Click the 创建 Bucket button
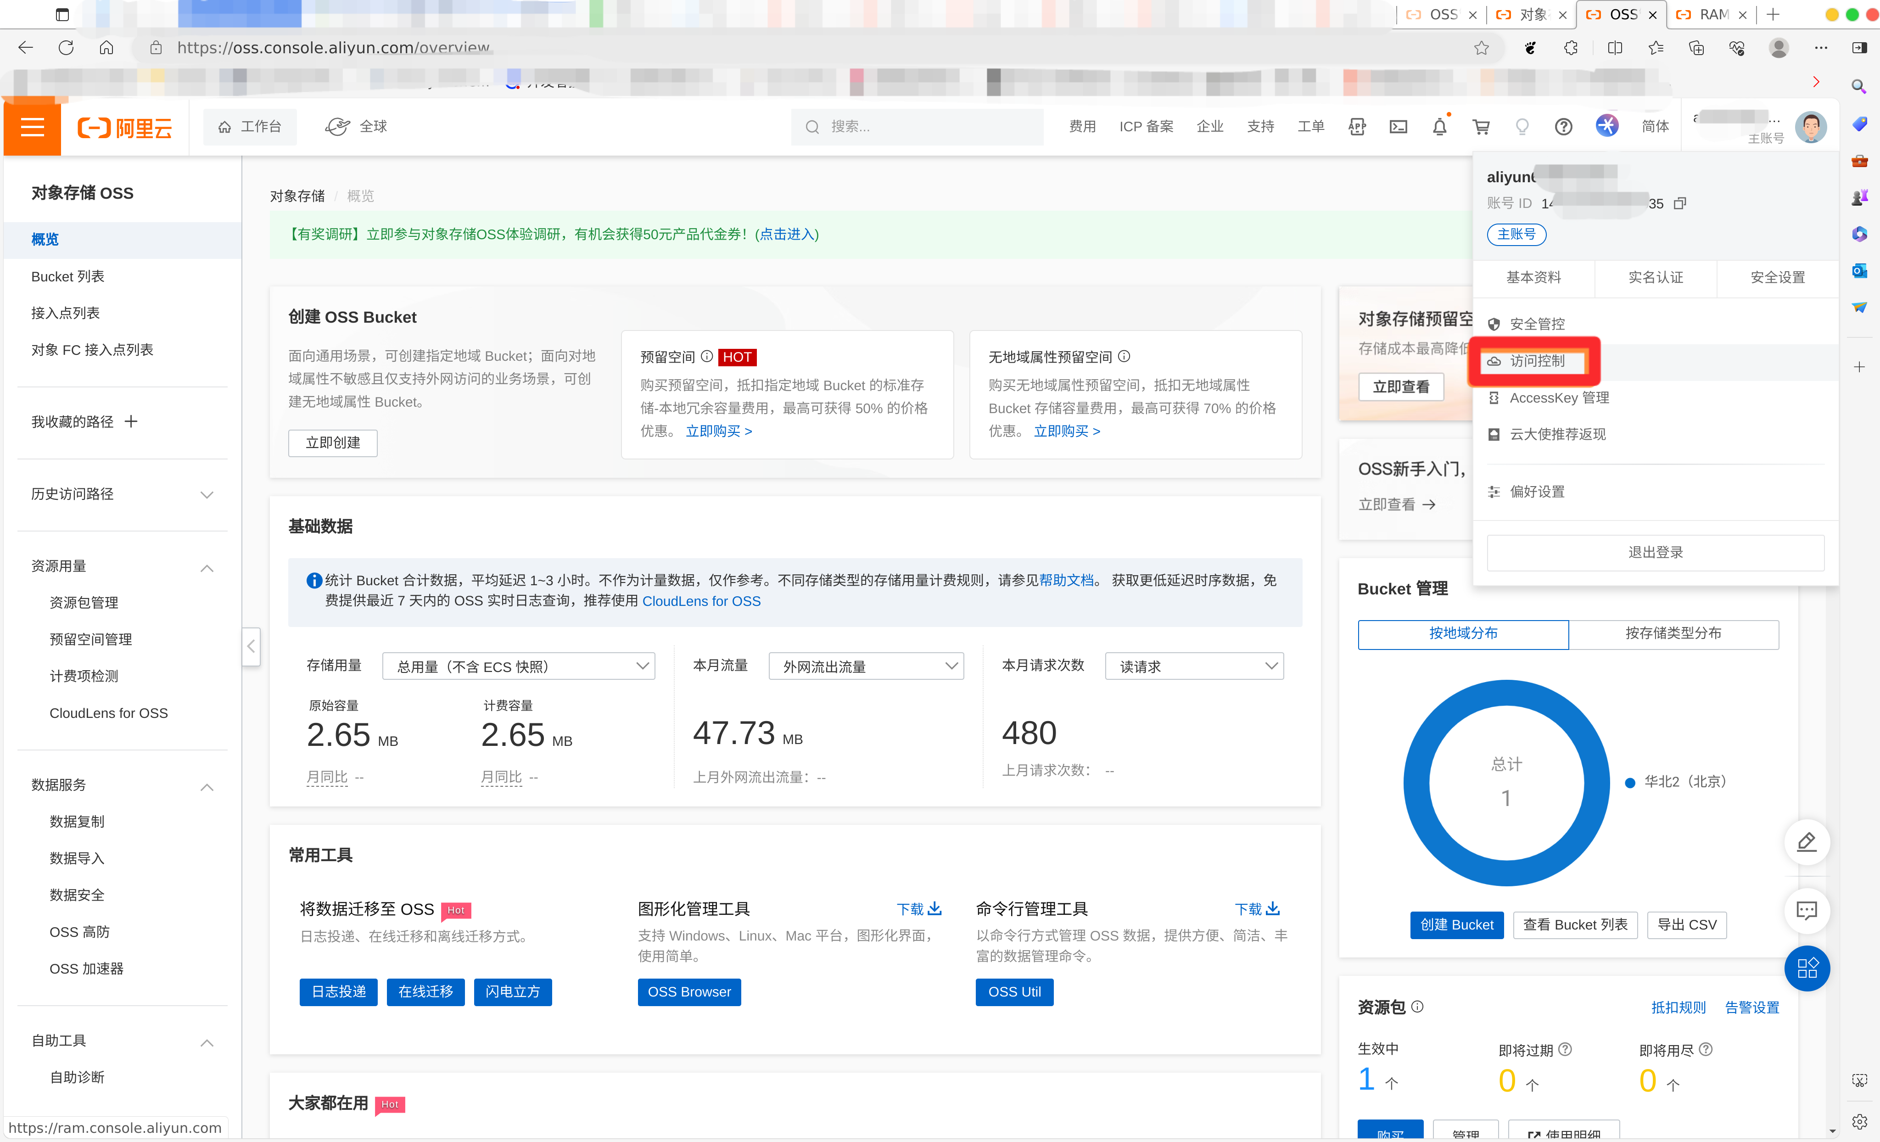The height and width of the screenshot is (1142, 1880). coord(1456,924)
